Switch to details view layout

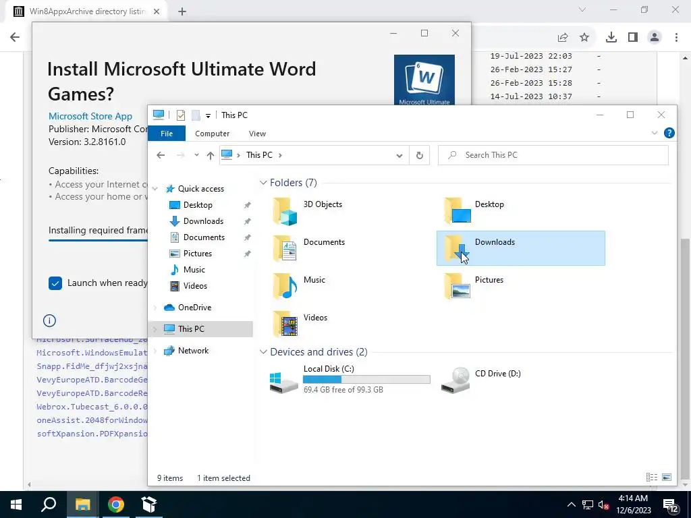click(x=651, y=477)
